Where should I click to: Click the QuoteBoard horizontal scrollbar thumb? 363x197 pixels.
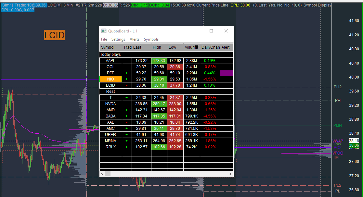coord(108,174)
